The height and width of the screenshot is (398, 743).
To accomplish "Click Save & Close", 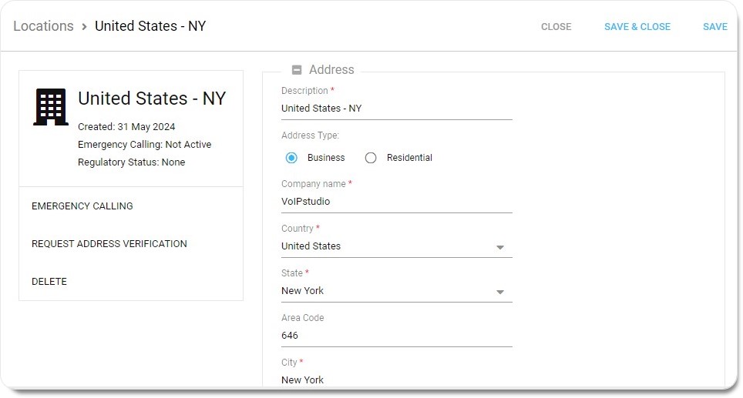I will [x=637, y=27].
